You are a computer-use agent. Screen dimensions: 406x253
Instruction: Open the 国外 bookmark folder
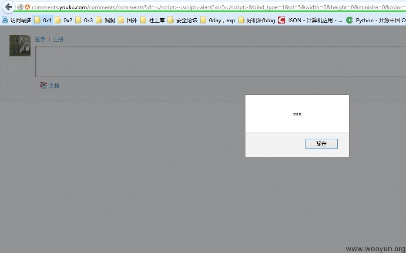pos(128,20)
